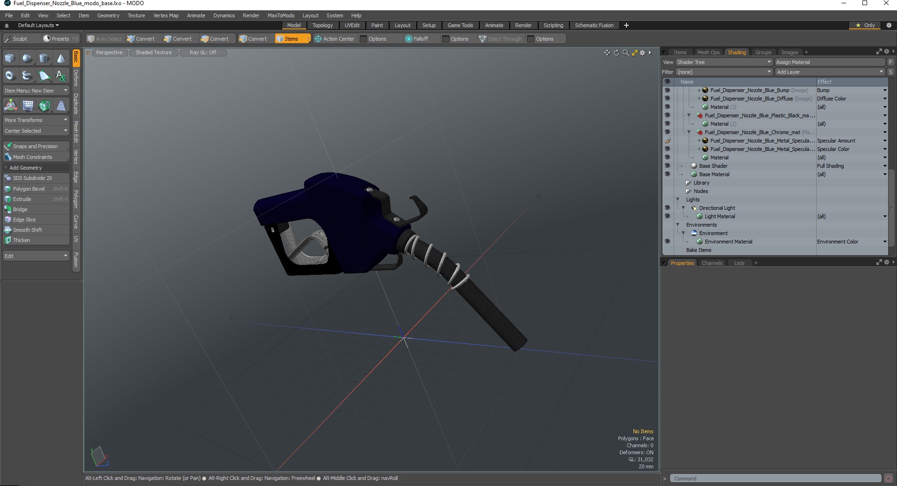897x486 pixels.
Task: Open the Geometry menu
Action: click(x=108, y=15)
